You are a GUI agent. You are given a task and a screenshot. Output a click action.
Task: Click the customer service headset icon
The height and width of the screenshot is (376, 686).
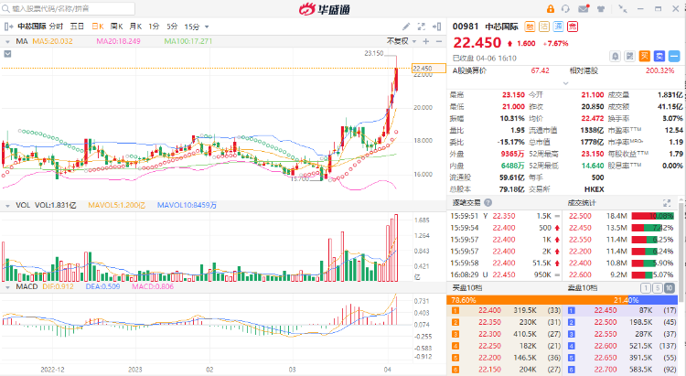coord(565,9)
